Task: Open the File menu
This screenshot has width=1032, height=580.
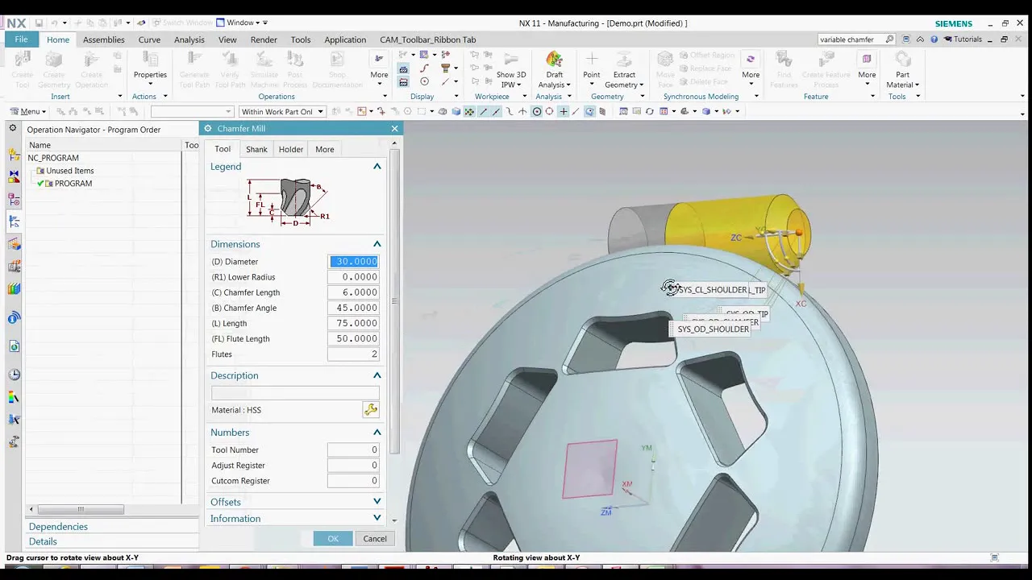Action: [21, 39]
